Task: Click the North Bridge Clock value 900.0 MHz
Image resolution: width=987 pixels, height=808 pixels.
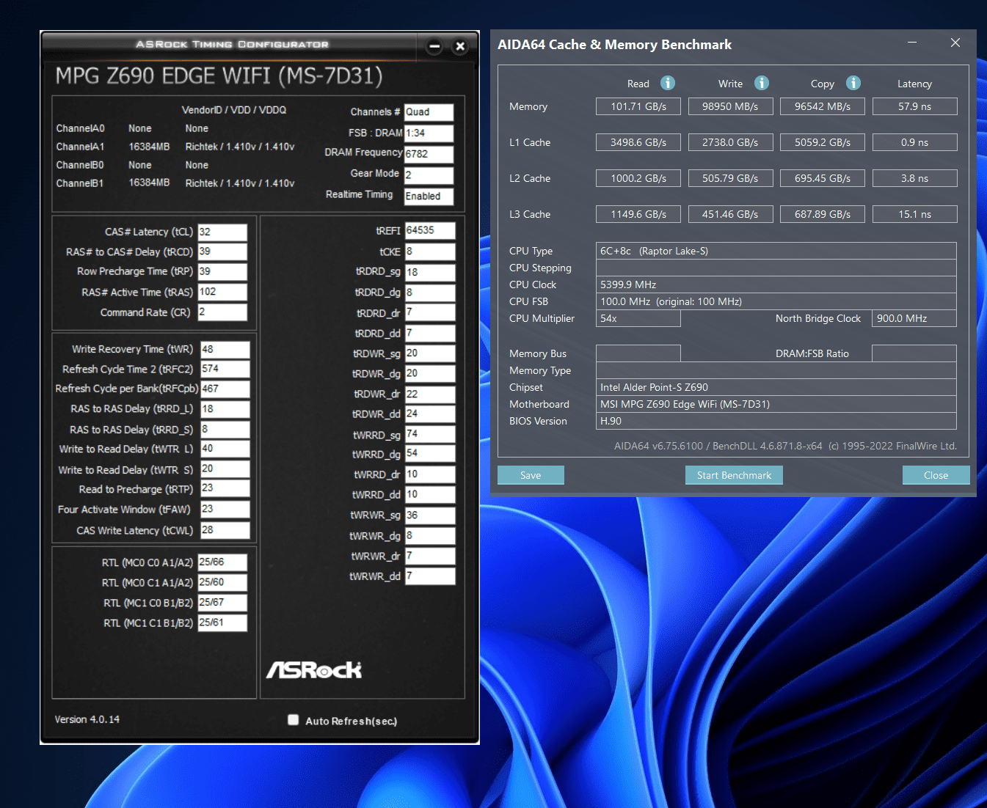Action: 914,318
